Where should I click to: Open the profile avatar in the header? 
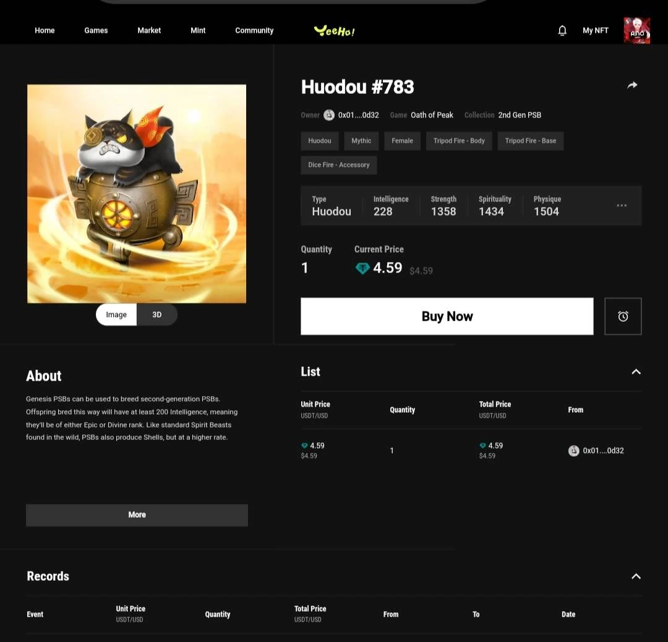(x=637, y=31)
